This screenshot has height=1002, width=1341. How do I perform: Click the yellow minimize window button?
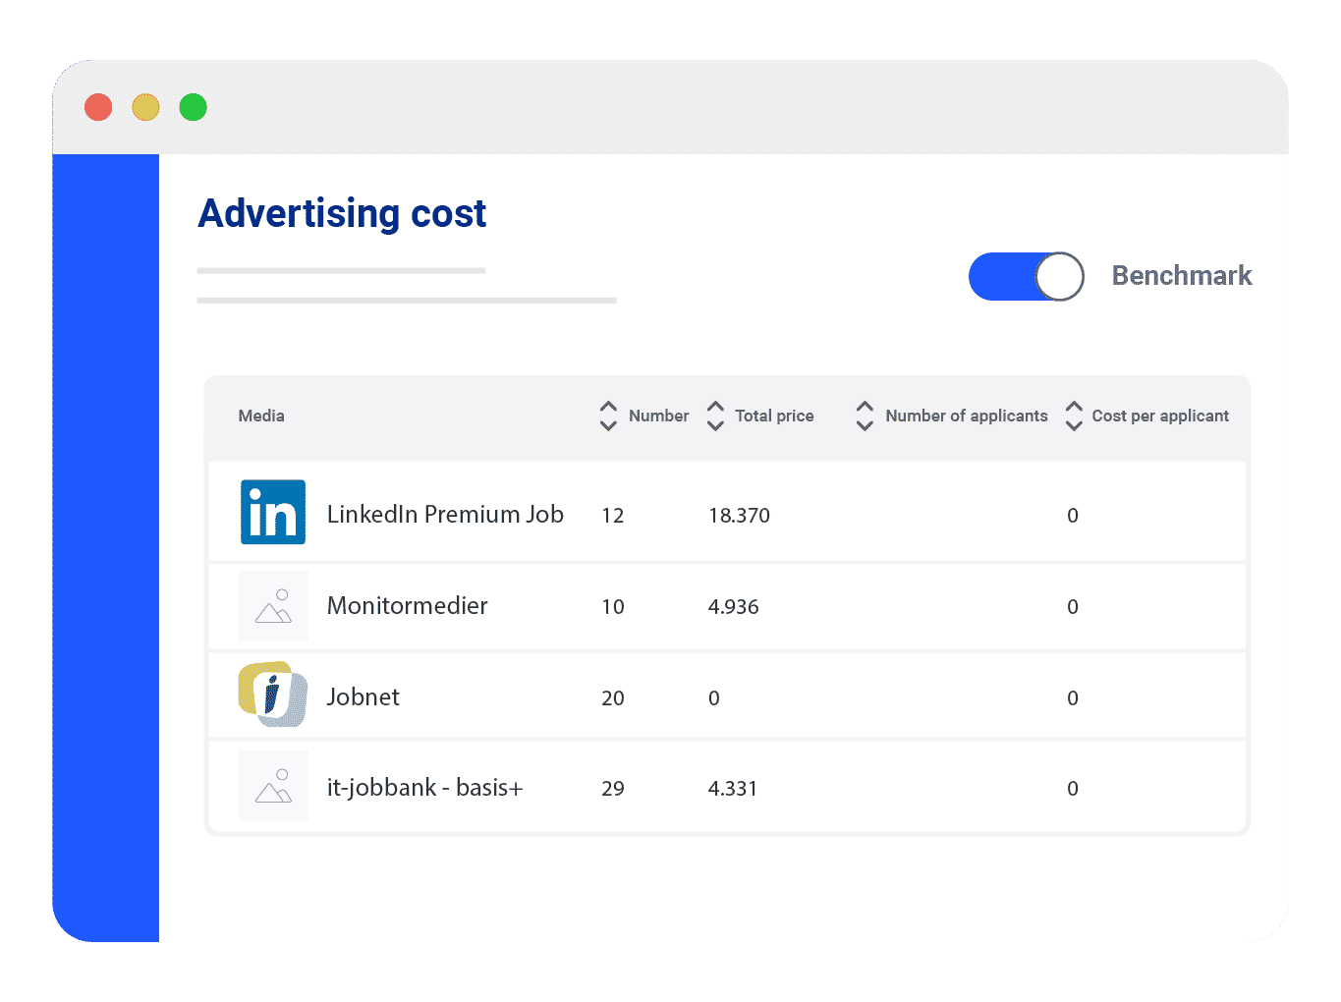[145, 107]
